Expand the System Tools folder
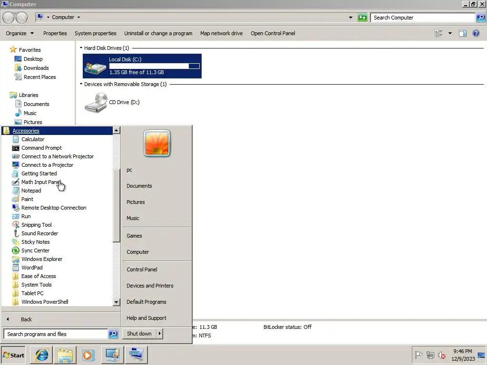487x365 pixels. 36,285
